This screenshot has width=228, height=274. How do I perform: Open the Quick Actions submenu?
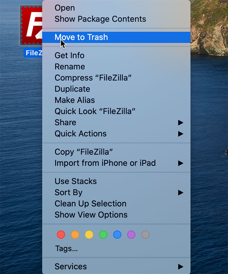coord(116,134)
